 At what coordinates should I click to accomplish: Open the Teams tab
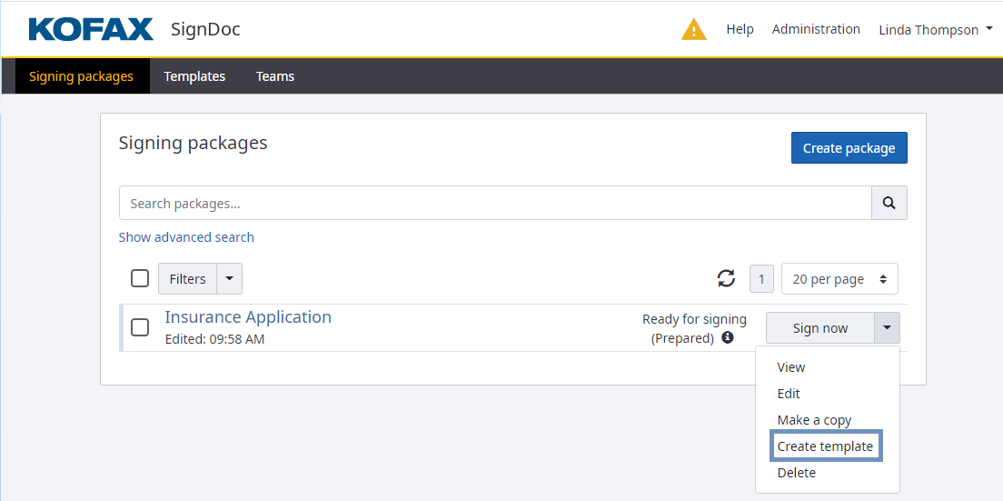point(275,76)
